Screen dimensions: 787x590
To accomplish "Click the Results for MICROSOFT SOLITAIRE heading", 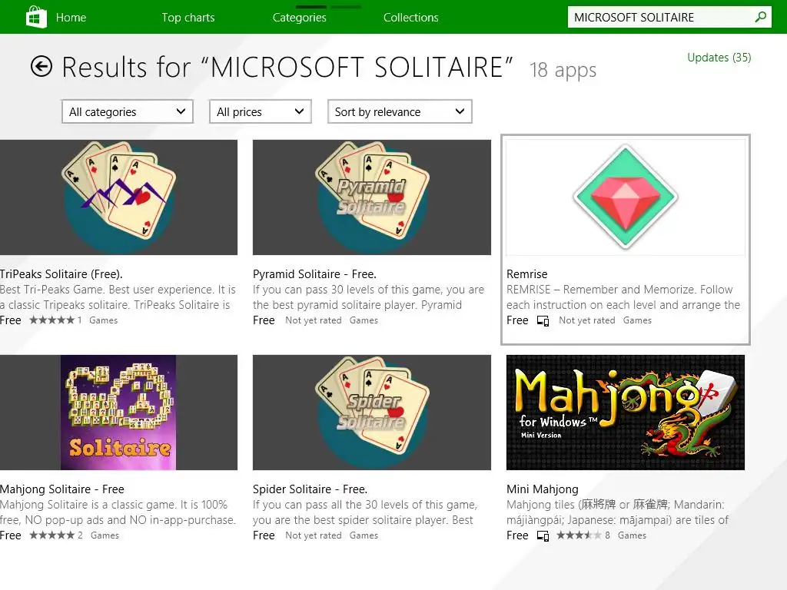I will (x=287, y=68).
